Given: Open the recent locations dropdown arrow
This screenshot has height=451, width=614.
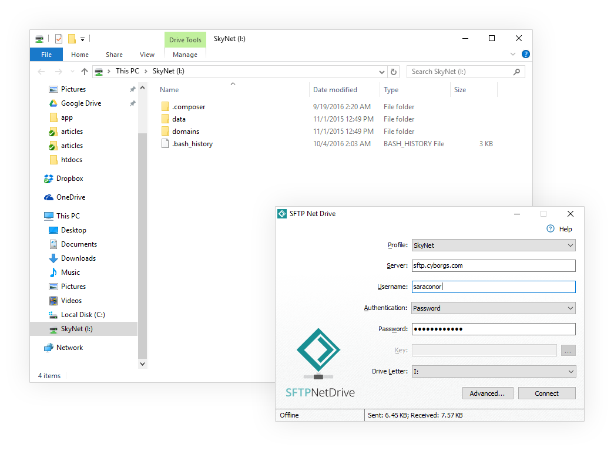Looking at the screenshot, I should coord(72,72).
